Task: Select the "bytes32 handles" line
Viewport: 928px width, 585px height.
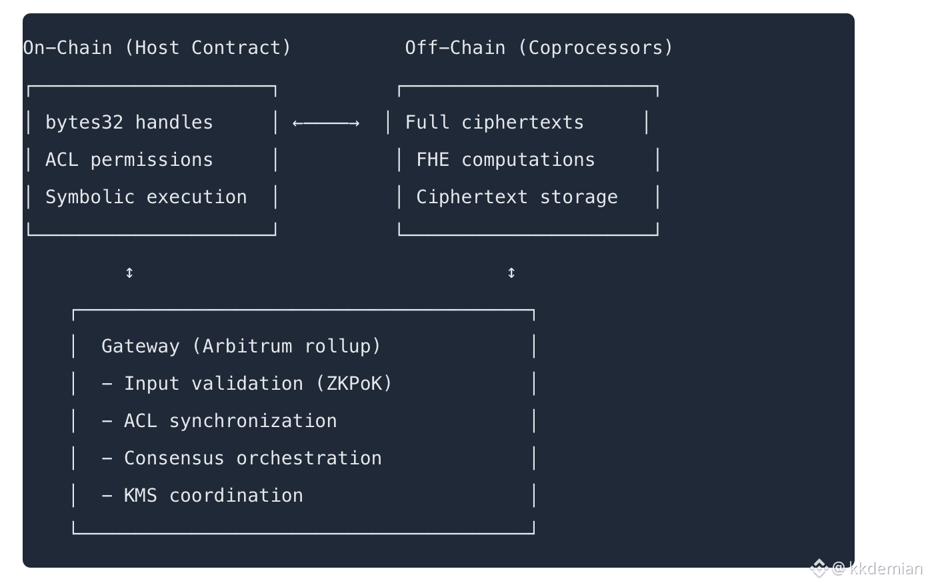Action: (x=129, y=123)
